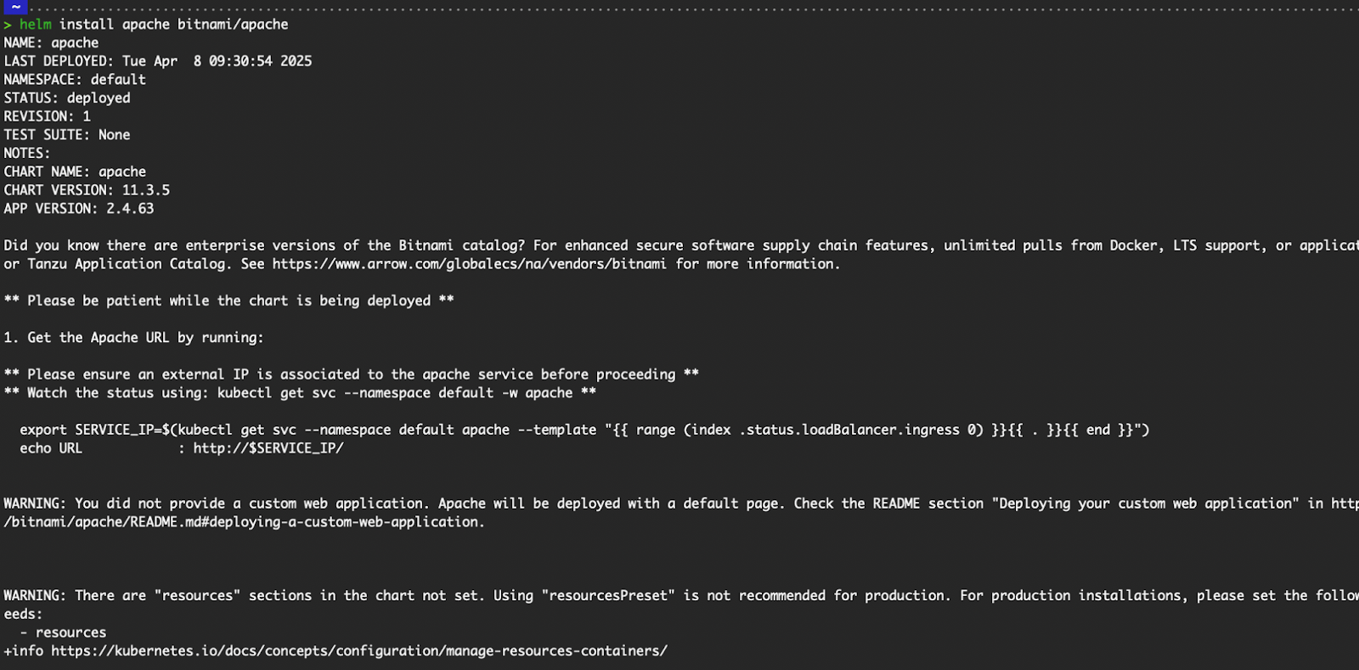Screen dimensions: 1359x670
Task: Click the 'CHART NAME: apache' line
Action: pos(75,172)
